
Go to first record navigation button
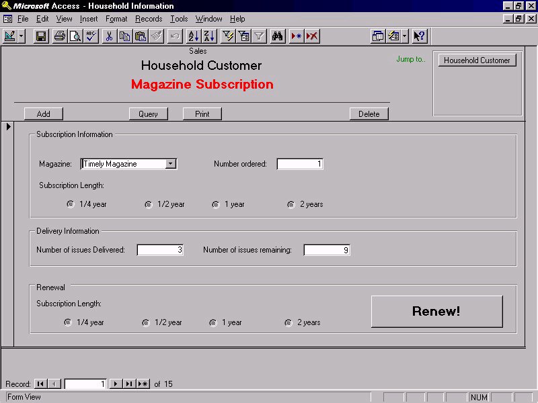pos(40,384)
